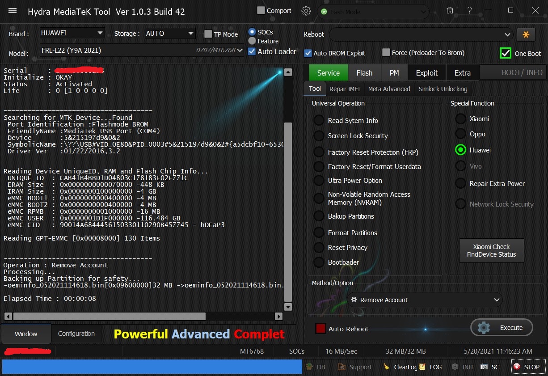Open the help question mark icon

click(469, 11)
